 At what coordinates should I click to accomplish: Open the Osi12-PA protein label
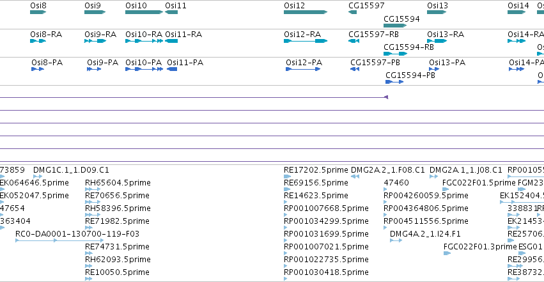tap(304, 63)
